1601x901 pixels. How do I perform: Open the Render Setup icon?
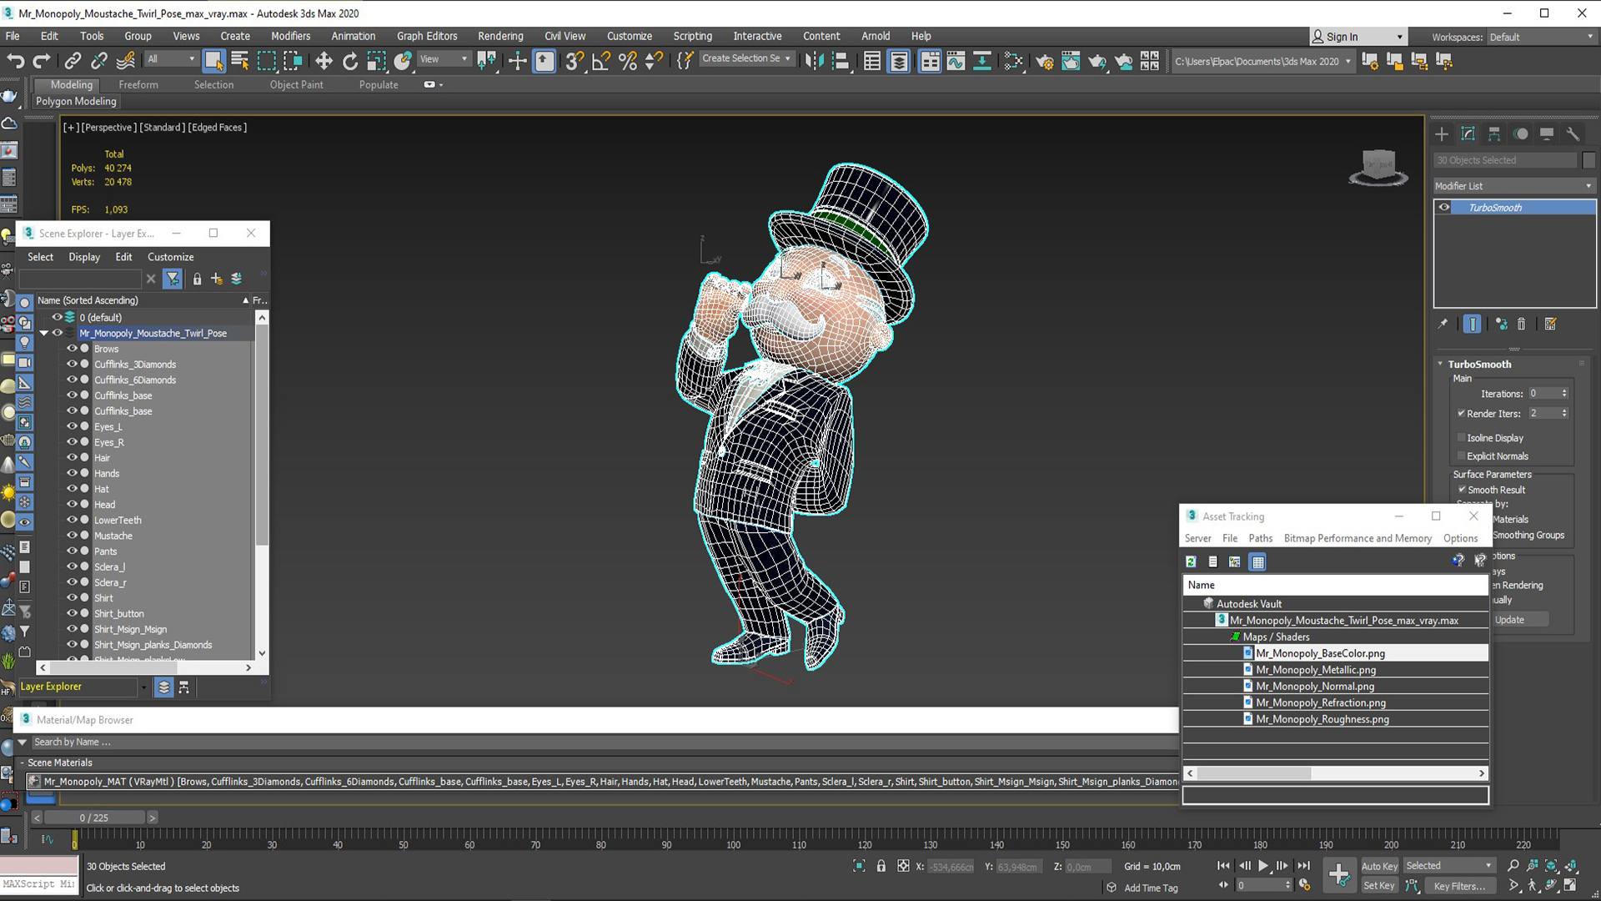1044,61
